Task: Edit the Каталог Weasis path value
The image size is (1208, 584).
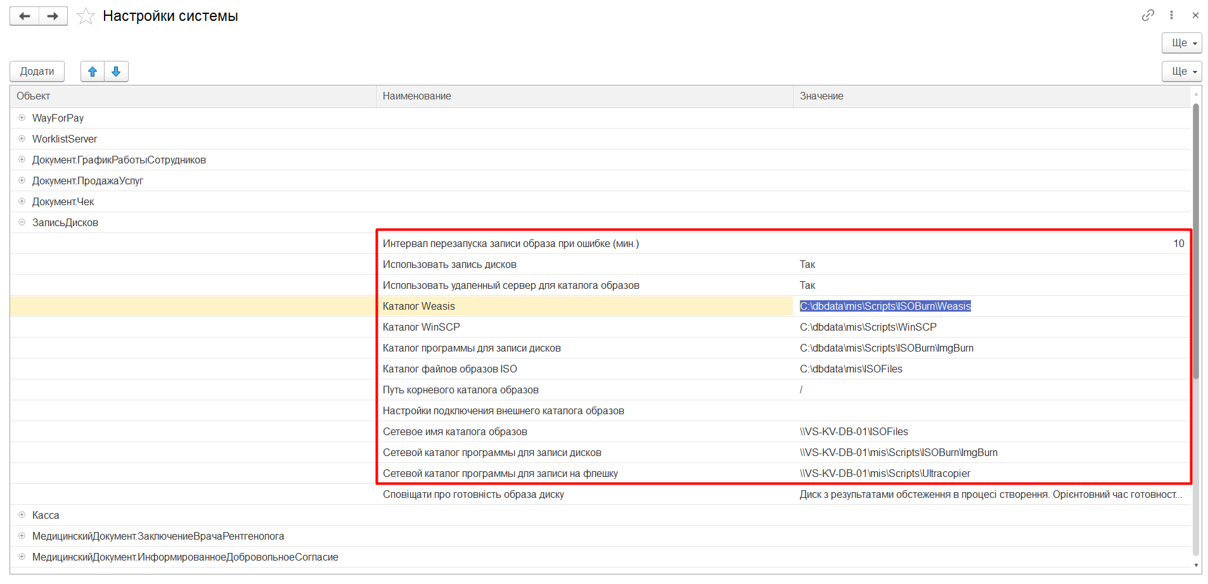Action: click(885, 307)
